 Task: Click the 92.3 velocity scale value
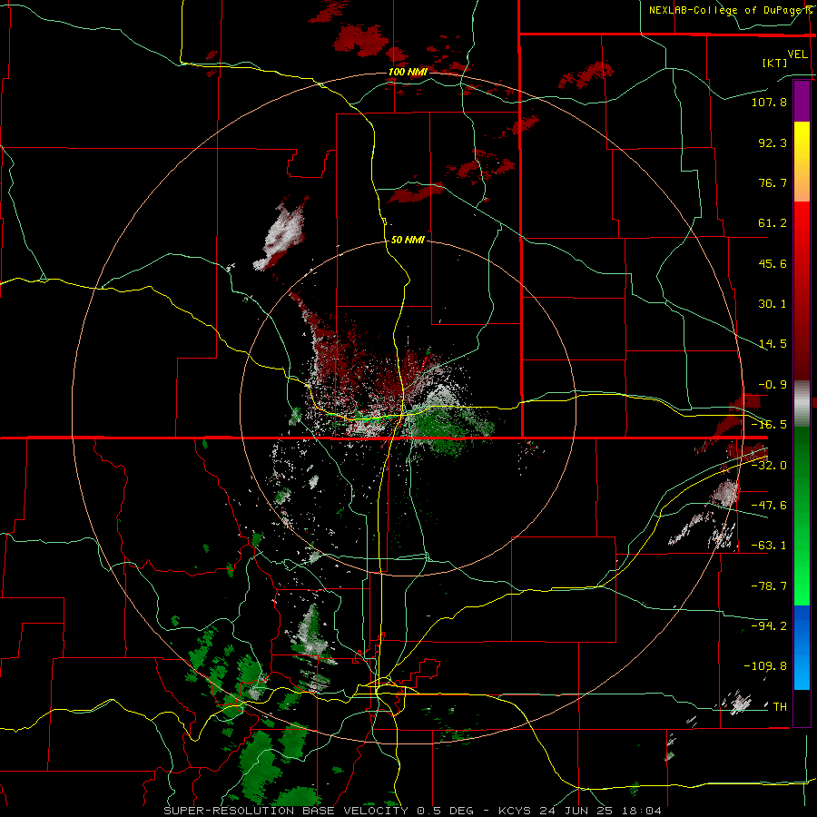click(x=773, y=143)
